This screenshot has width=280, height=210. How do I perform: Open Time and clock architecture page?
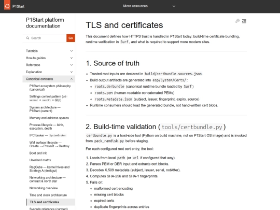tap(48, 195)
